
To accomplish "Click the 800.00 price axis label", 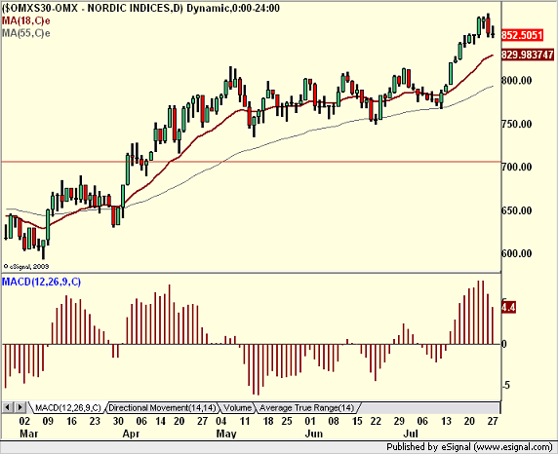I will [517, 80].
